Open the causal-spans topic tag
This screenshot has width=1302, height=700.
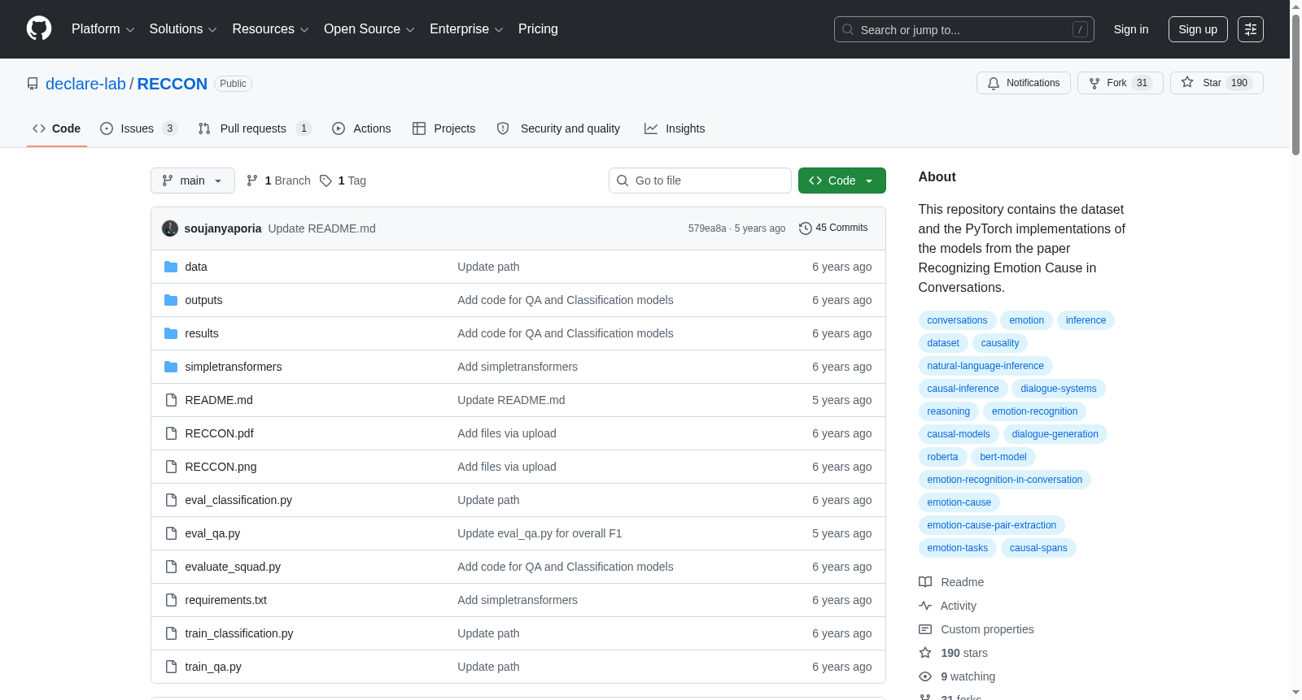pyautogui.click(x=1038, y=548)
